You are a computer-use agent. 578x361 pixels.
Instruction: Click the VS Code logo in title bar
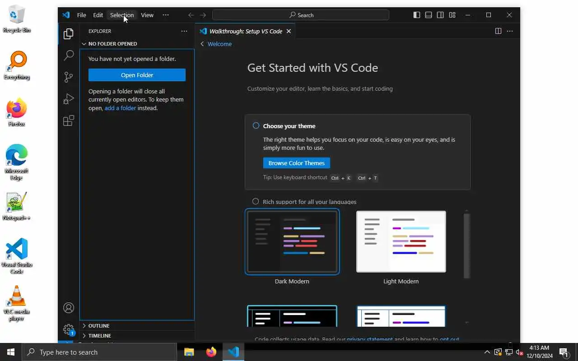click(x=66, y=15)
